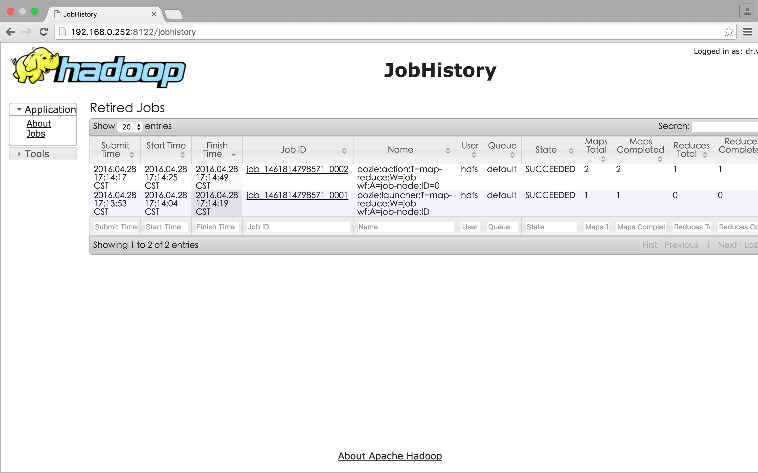Sort by State column arrows

(571, 151)
